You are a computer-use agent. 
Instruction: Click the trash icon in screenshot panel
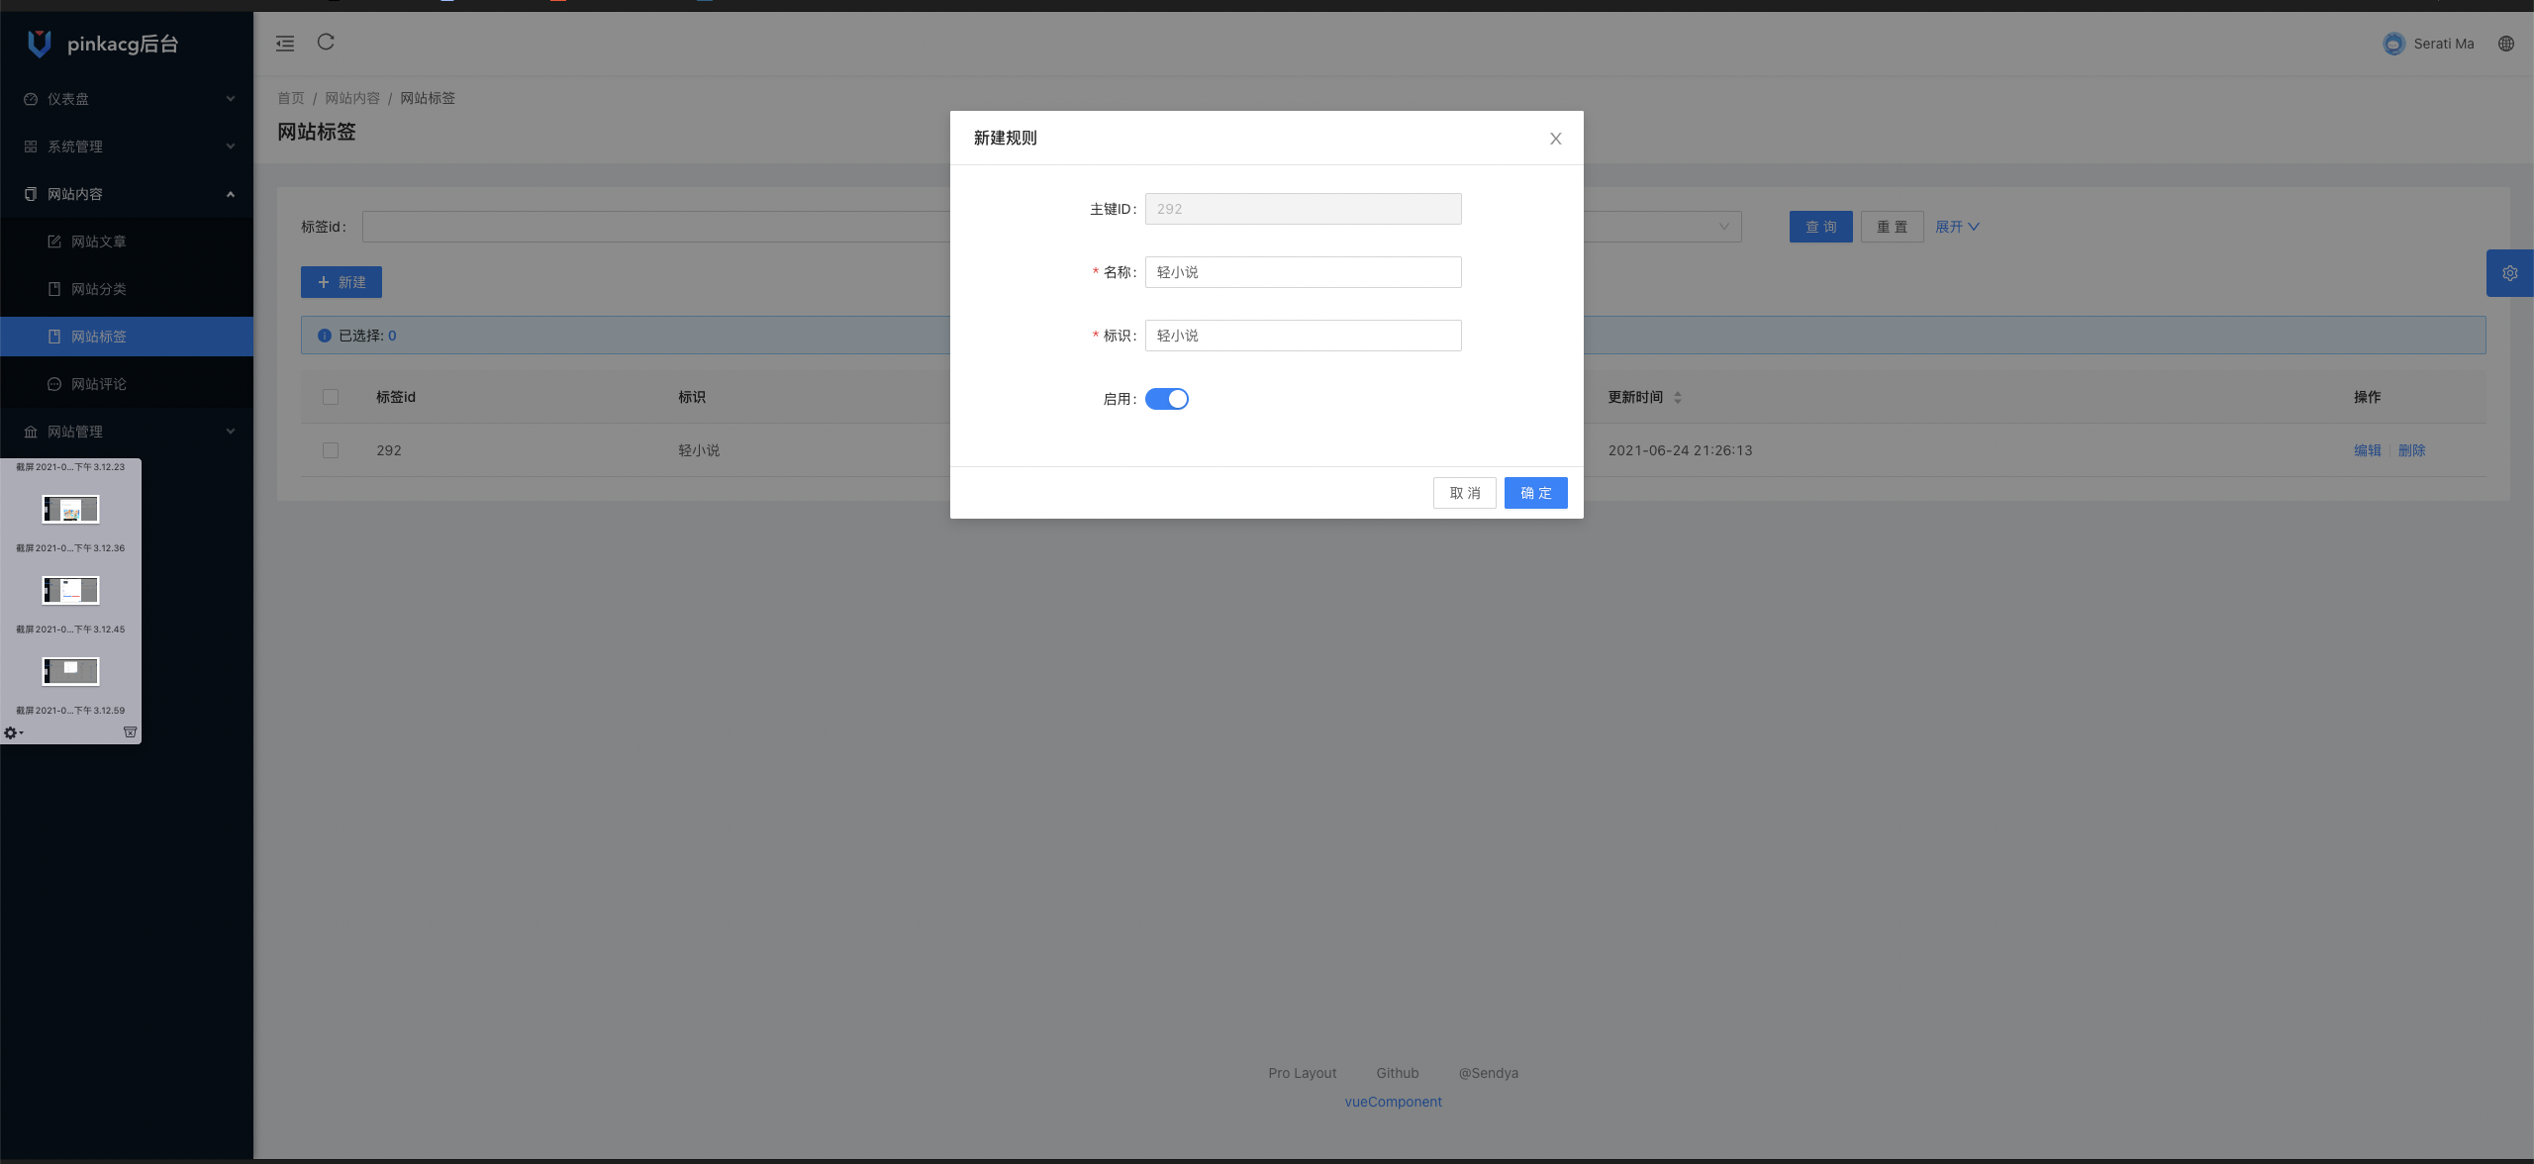[130, 732]
